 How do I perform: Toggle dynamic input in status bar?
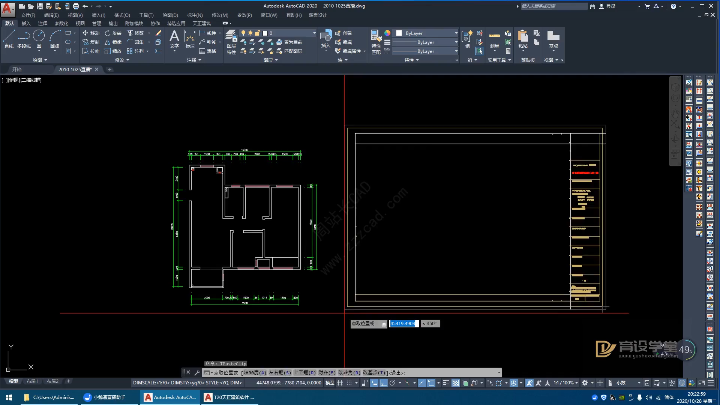tap(374, 383)
